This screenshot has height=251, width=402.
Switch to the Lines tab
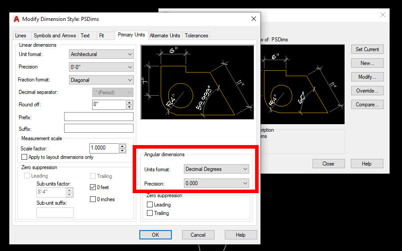[x=20, y=36]
